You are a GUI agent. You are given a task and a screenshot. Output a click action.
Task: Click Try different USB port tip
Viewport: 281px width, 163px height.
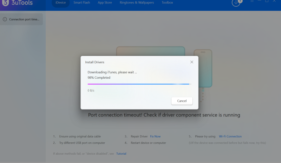click(x=82, y=143)
